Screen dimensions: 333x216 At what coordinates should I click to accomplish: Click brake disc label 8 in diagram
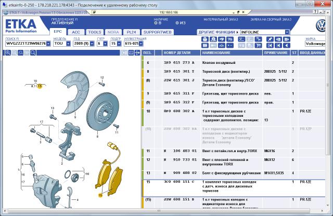pos(97,137)
